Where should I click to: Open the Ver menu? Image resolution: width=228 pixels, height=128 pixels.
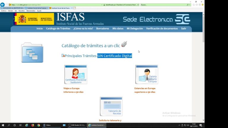tap(16, 11)
